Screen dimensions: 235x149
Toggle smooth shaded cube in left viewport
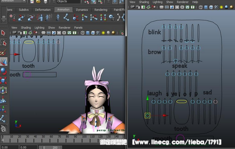88,33
